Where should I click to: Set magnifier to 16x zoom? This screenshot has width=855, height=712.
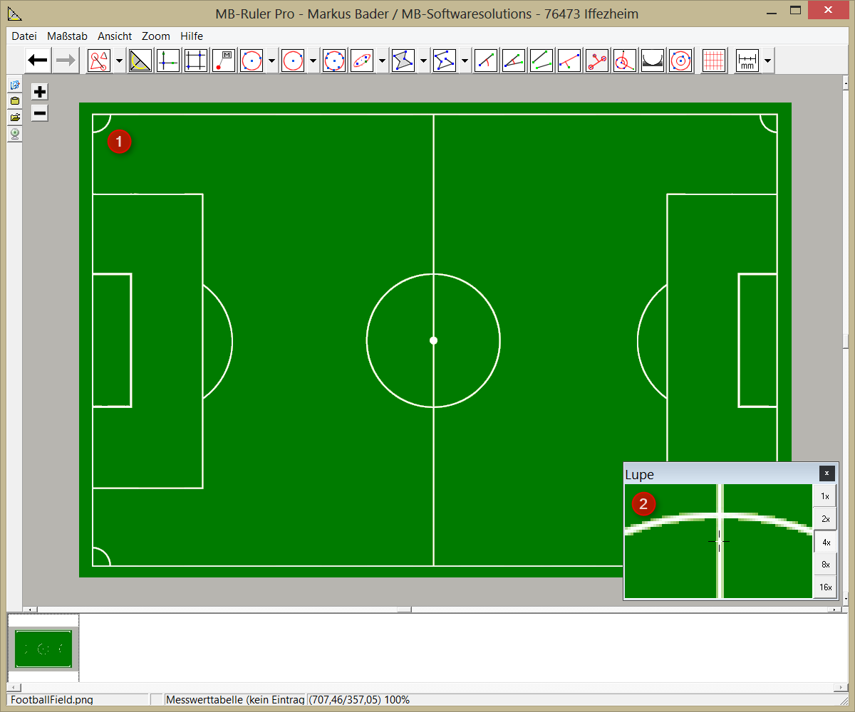tap(825, 587)
